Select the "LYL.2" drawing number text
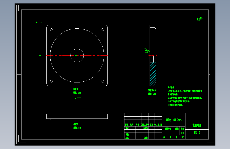 [197, 132]
